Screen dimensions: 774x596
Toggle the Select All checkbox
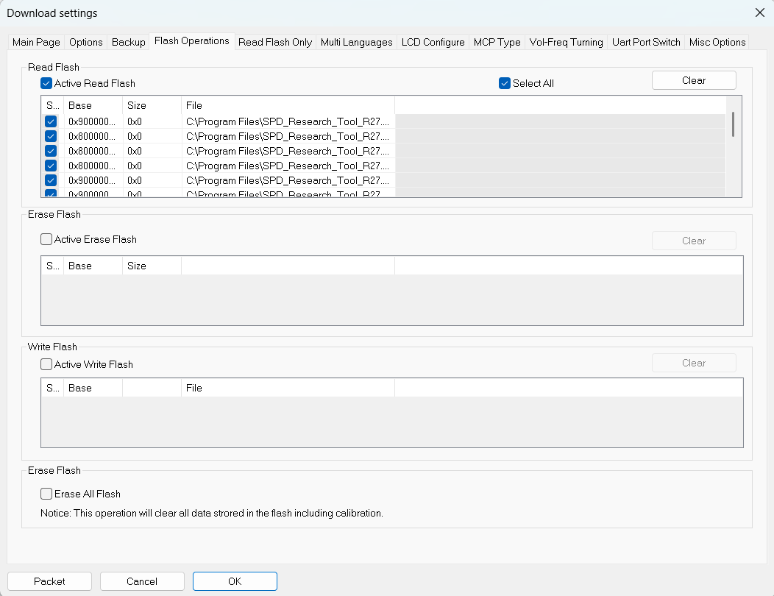505,84
